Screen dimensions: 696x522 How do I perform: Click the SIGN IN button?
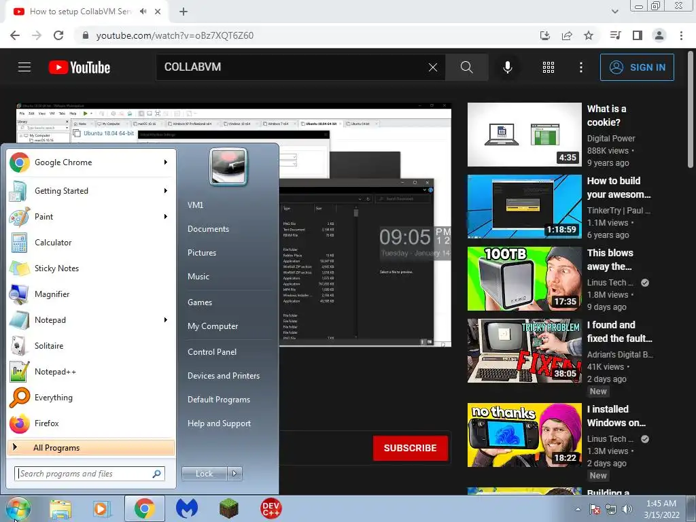click(x=637, y=67)
